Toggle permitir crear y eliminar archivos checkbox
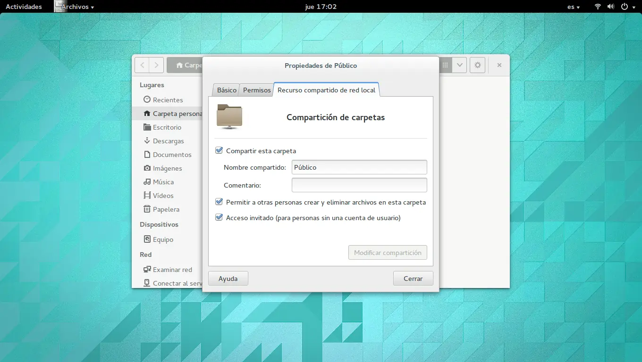This screenshot has width=642, height=362. [x=219, y=202]
